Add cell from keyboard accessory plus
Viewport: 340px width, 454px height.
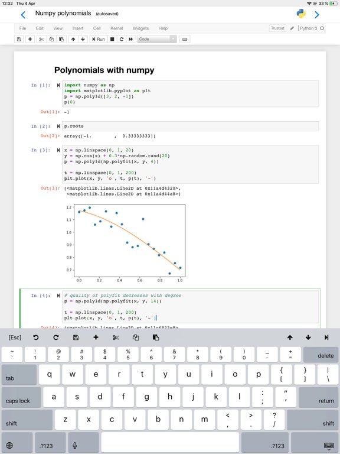(x=96, y=338)
